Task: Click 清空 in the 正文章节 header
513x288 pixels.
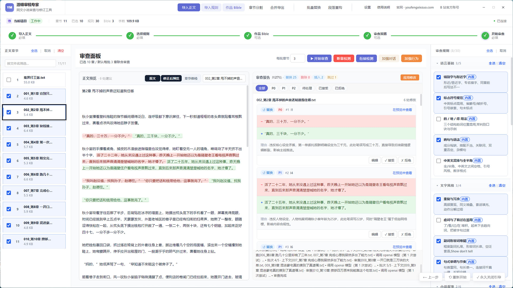Action: (61, 51)
